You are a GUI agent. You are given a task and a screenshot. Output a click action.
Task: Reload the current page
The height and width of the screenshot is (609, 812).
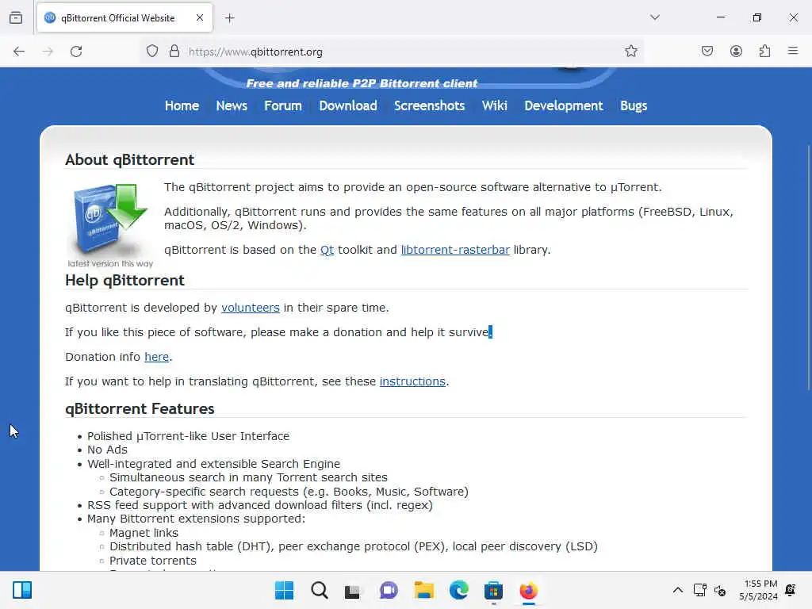pos(76,52)
